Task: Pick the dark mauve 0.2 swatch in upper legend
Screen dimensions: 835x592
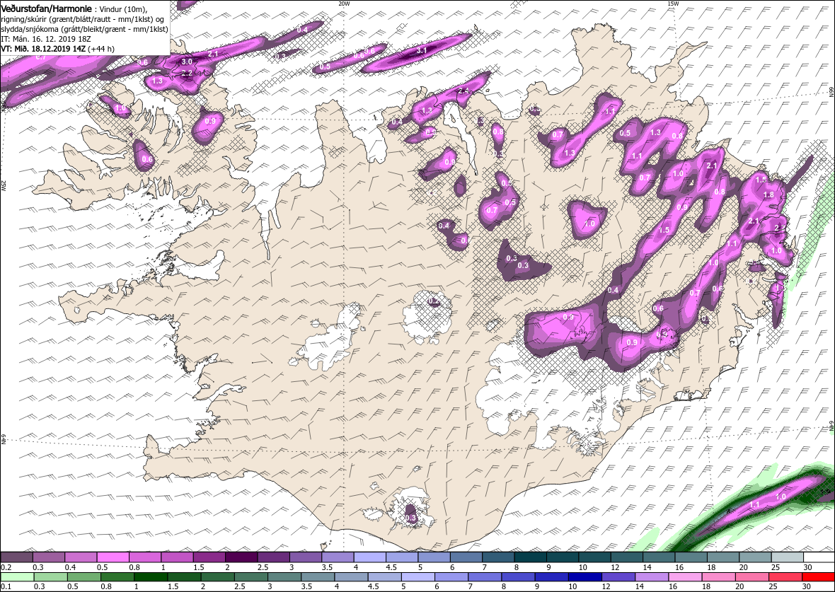Action: click(16, 557)
